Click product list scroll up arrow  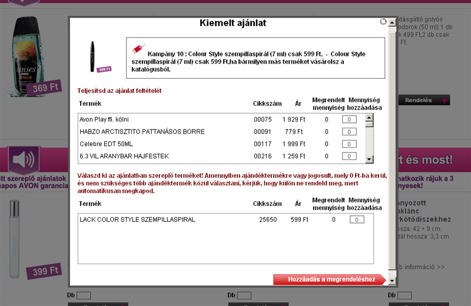pyautogui.click(x=369, y=117)
